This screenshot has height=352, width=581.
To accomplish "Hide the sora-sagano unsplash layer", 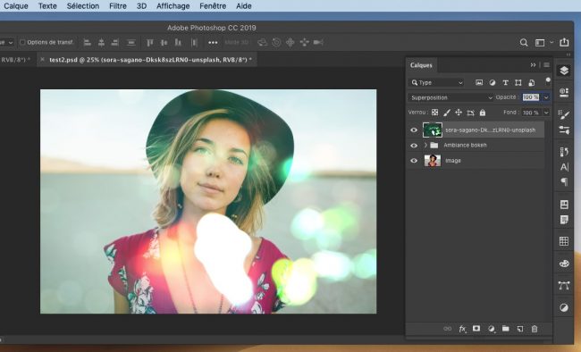I will click(x=414, y=130).
